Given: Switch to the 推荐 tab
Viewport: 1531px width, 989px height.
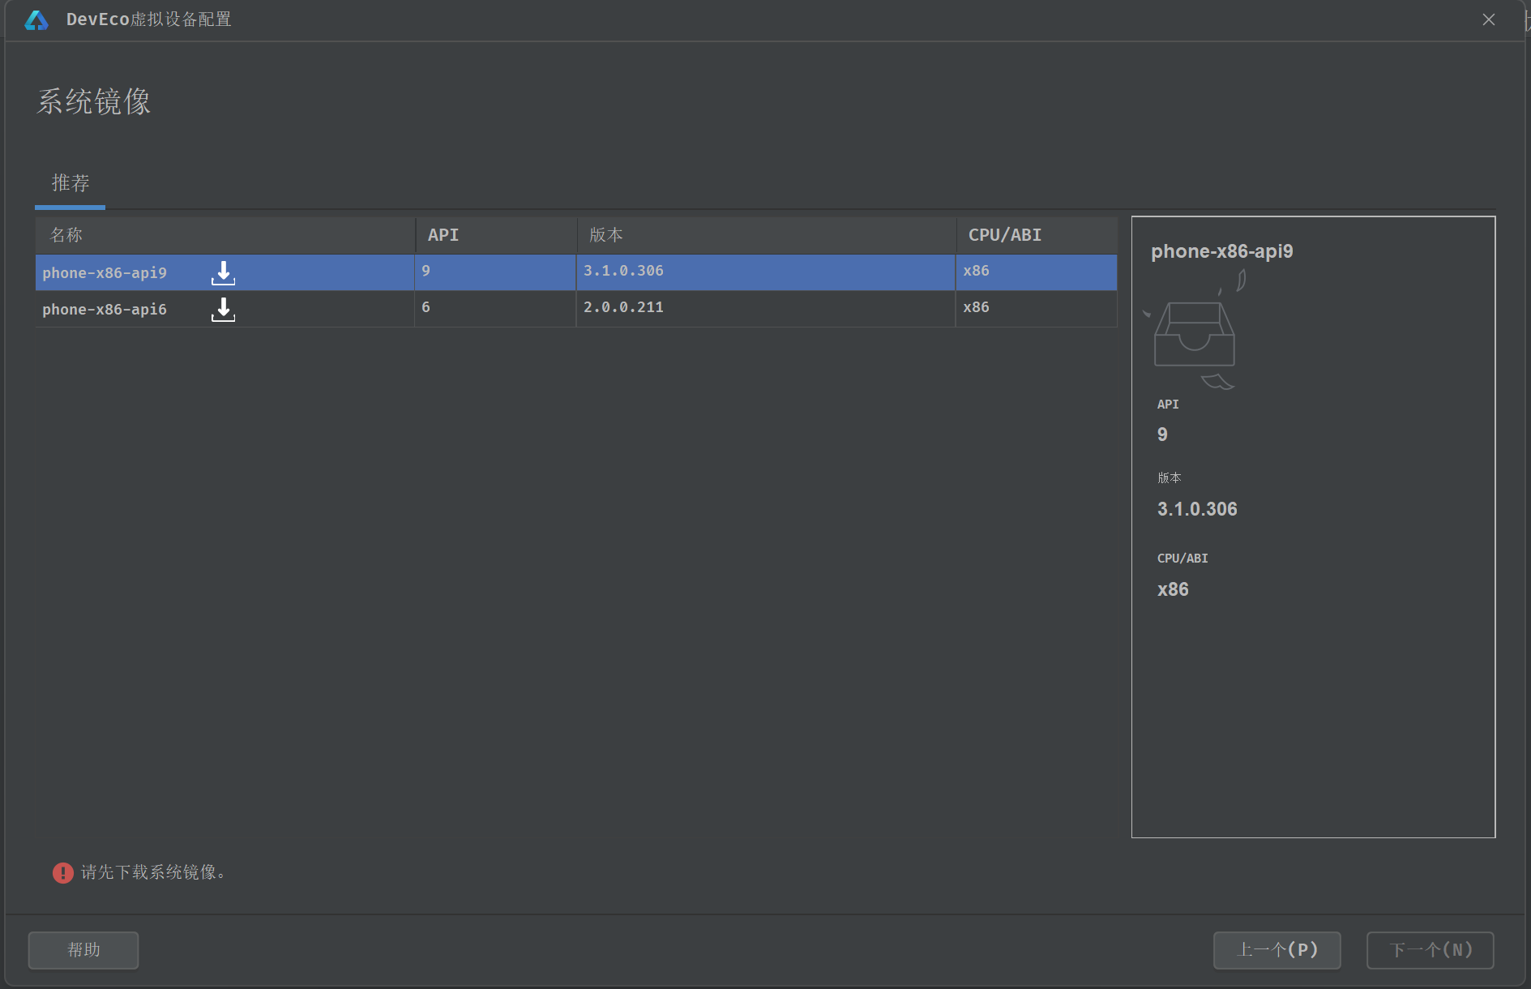Looking at the screenshot, I should click(x=71, y=183).
